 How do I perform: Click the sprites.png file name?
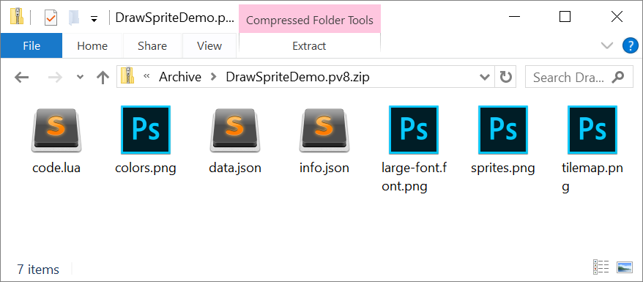pos(503,168)
